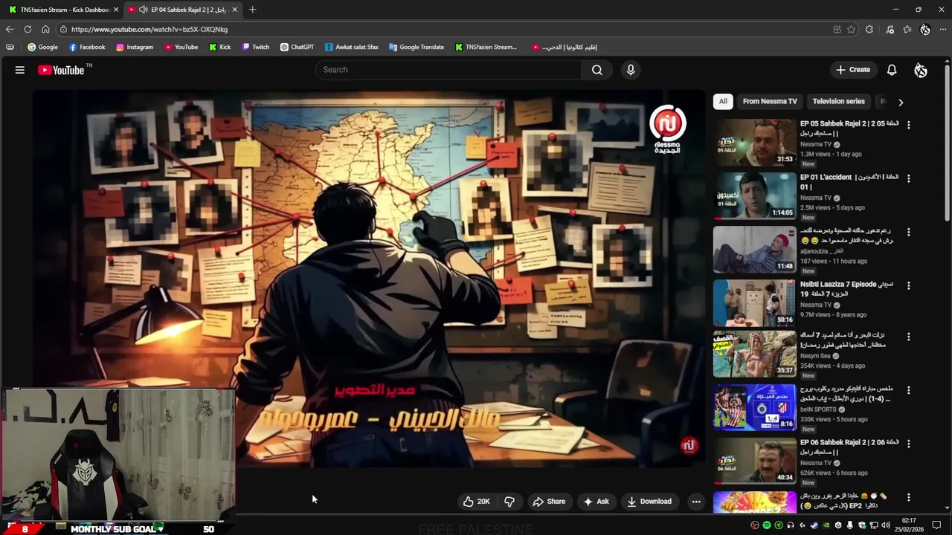Open the Google bookmark
The image size is (952, 535).
point(42,47)
